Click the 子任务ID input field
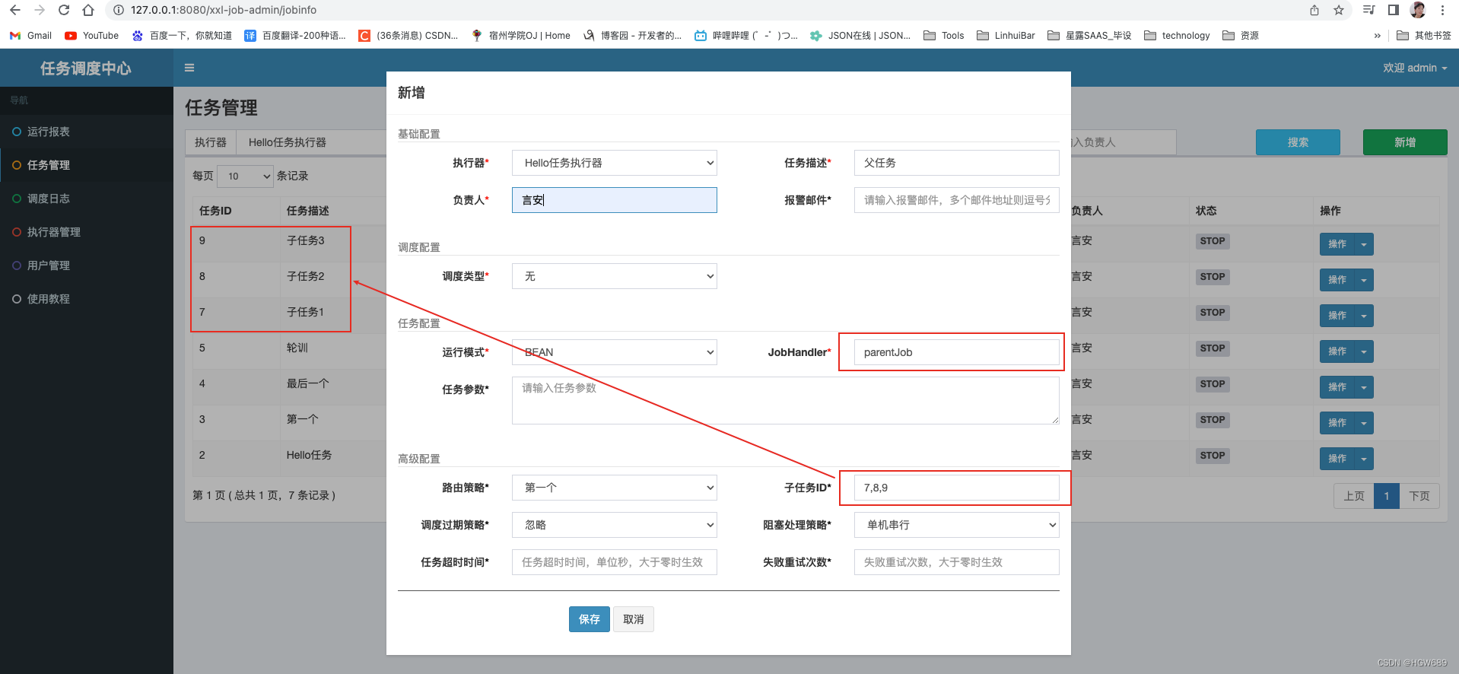Image resolution: width=1459 pixels, height=674 pixels. click(957, 488)
